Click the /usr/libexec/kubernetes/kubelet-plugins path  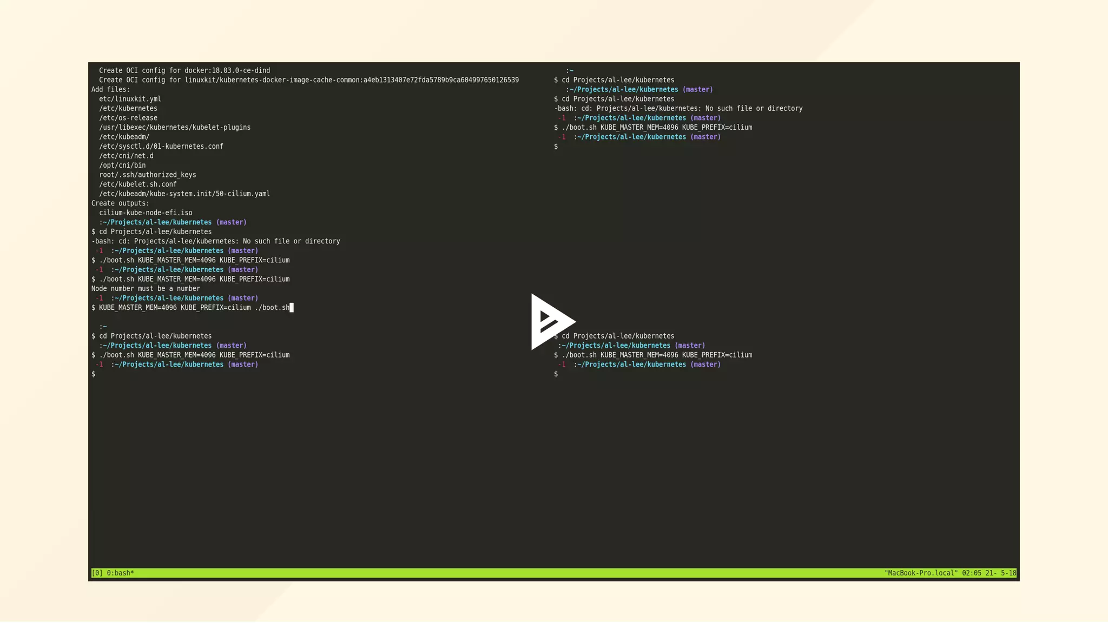point(174,128)
